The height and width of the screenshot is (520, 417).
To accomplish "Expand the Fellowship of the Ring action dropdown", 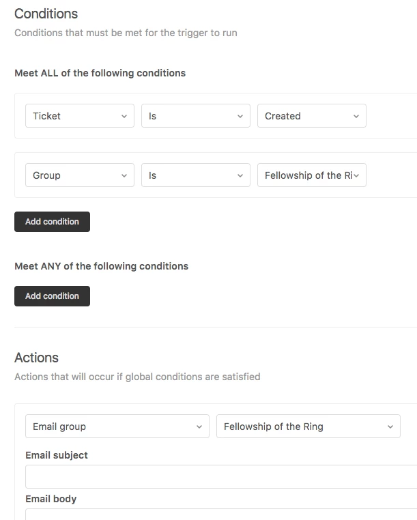I will click(308, 427).
